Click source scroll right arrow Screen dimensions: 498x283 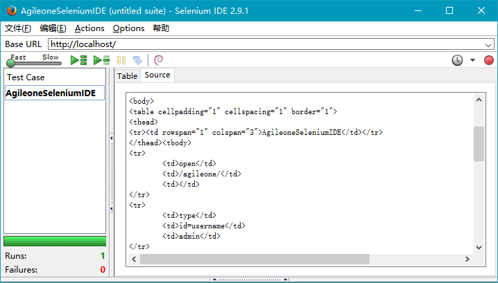pyautogui.click(x=467, y=259)
